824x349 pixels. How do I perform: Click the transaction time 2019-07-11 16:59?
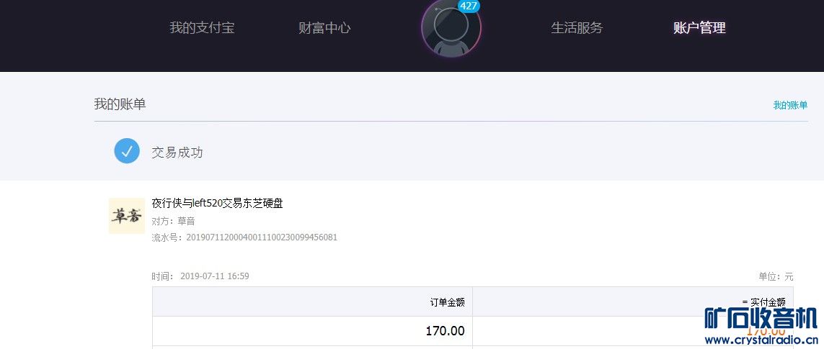[214, 276]
